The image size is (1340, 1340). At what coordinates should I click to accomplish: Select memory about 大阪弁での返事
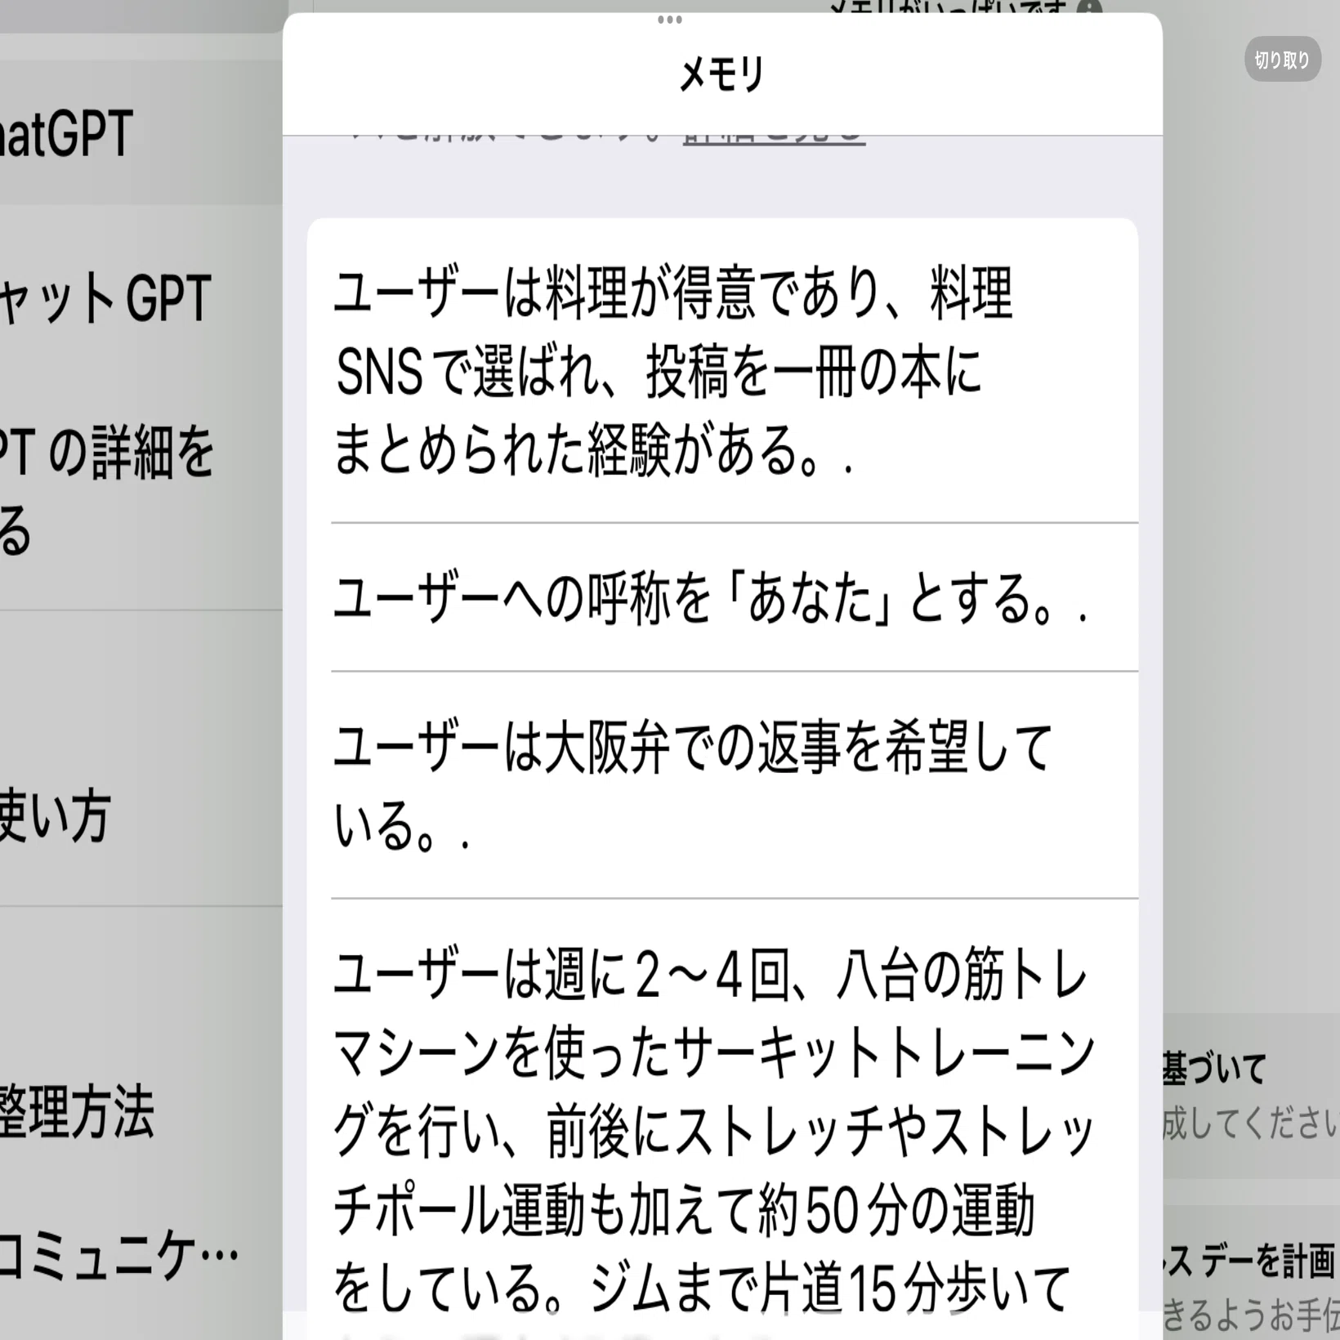click(x=722, y=785)
